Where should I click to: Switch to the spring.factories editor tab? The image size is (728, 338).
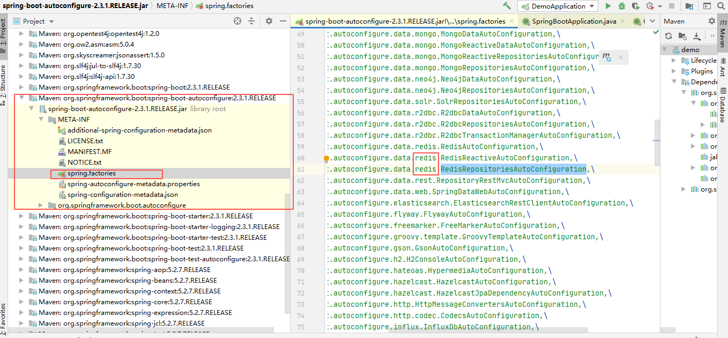pos(405,21)
